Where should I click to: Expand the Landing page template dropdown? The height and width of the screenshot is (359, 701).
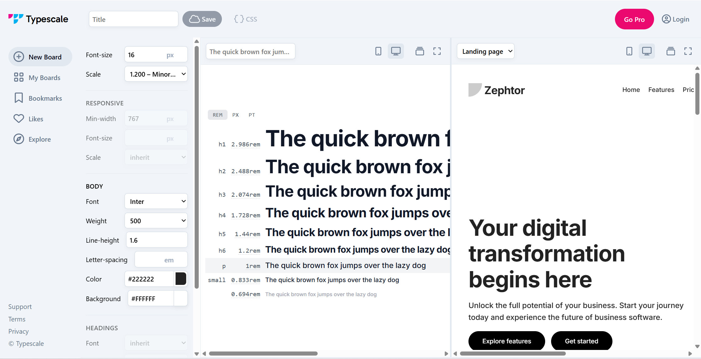tap(486, 51)
